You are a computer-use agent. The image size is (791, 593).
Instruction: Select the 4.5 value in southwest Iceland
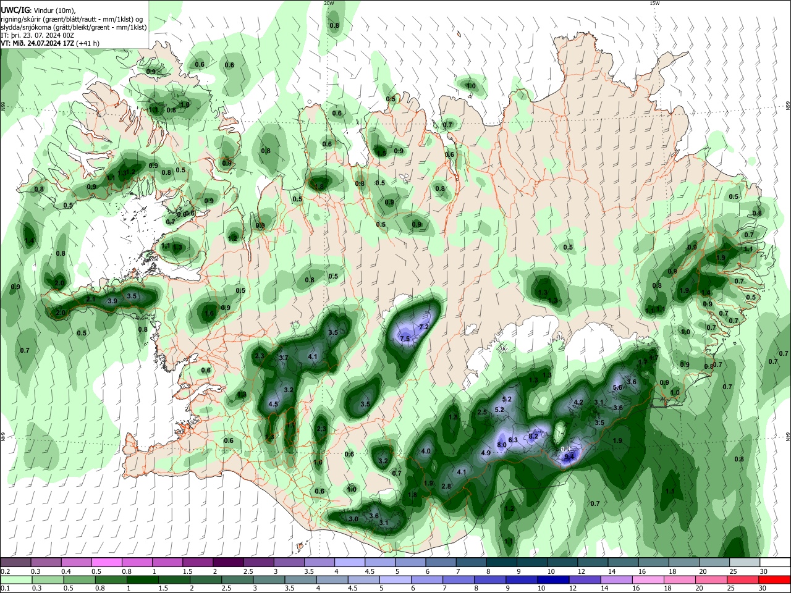pyautogui.click(x=273, y=405)
